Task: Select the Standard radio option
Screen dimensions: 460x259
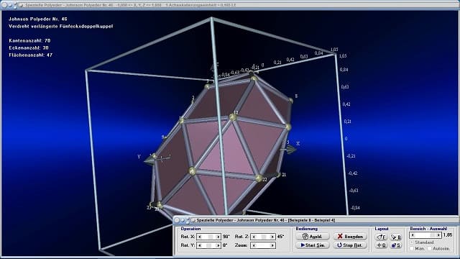Action: pyautogui.click(x=412, y=242)
